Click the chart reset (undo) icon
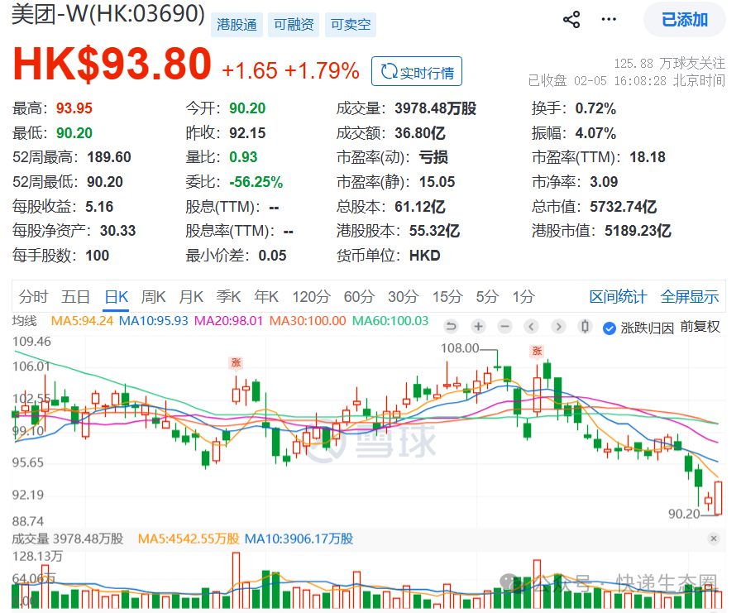 (x=452, y=326)
